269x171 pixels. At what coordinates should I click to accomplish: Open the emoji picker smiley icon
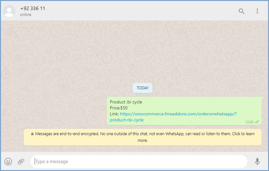8,161
